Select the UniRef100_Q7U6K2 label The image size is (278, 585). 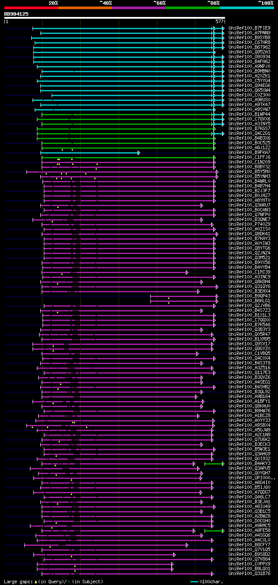[249, 439]
